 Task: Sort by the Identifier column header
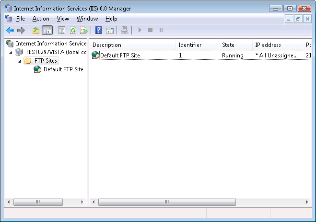pyautogui.click(x=197, y=45)
